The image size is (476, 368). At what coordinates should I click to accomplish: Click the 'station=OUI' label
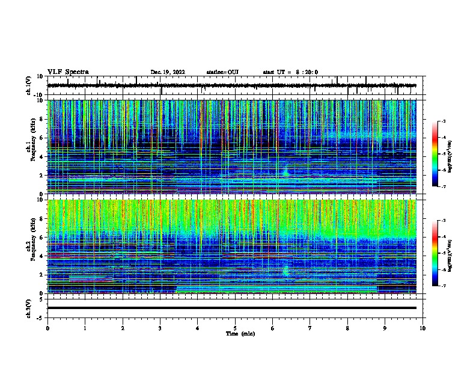pyautogui.click(x=222, y=72)
